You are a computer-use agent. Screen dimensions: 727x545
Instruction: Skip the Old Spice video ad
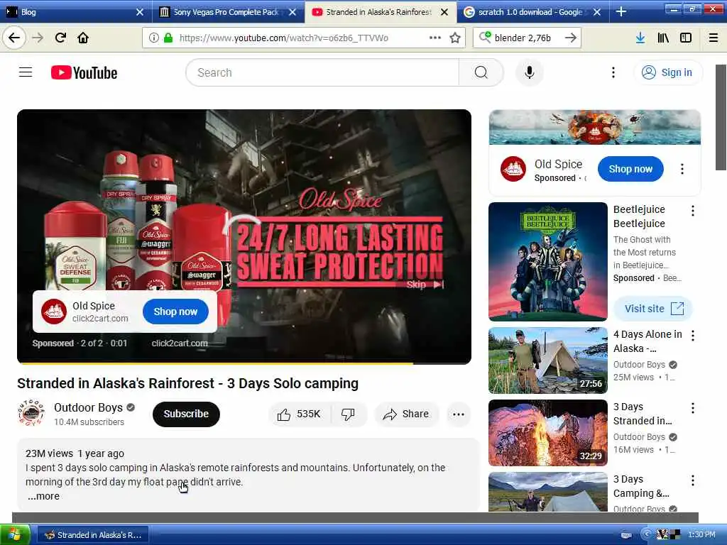point(425,285)
